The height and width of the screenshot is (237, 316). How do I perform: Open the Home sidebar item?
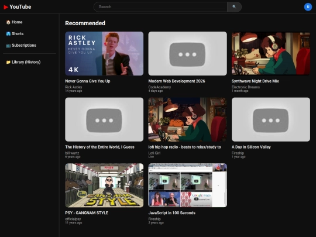29,22
